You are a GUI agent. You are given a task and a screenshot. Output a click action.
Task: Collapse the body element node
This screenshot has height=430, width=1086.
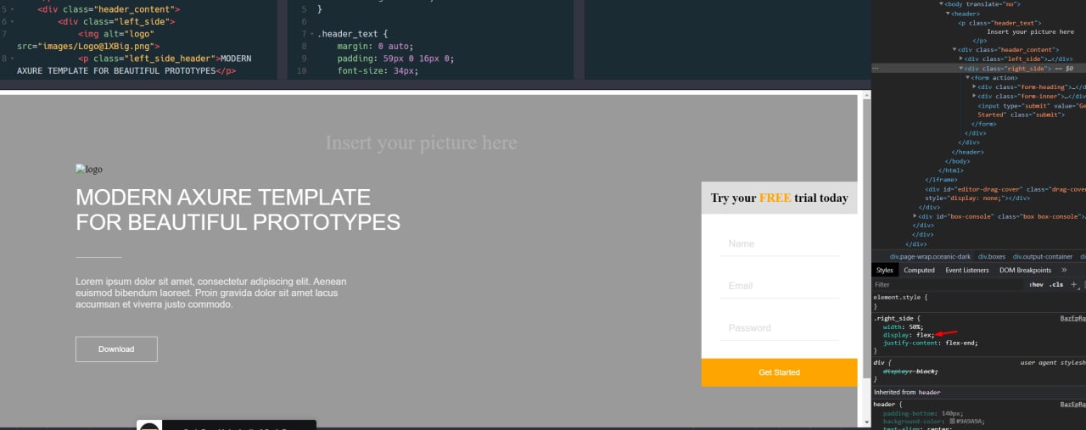coord(941,4)
